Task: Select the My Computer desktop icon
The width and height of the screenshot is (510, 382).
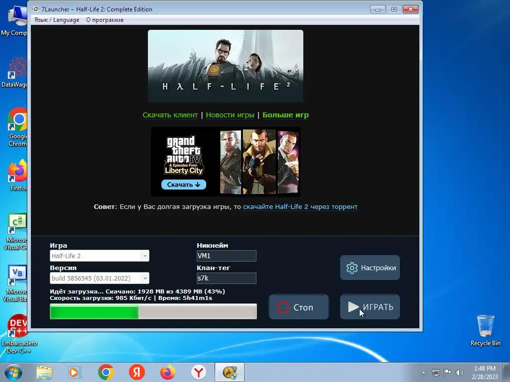Action: [x=14, y=21]
